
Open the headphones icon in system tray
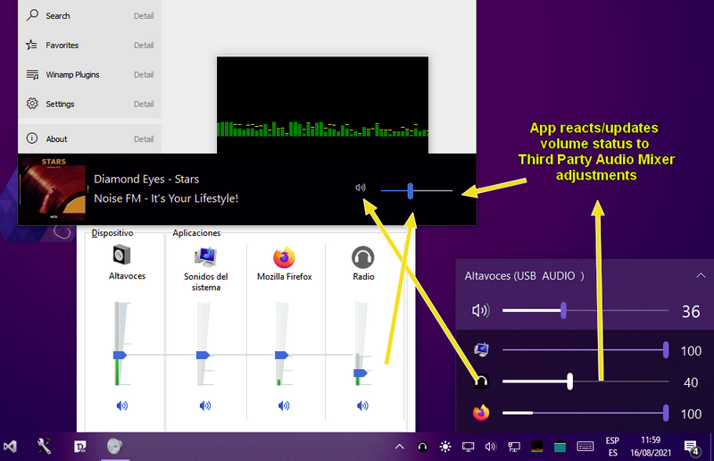tap(422, 447)
